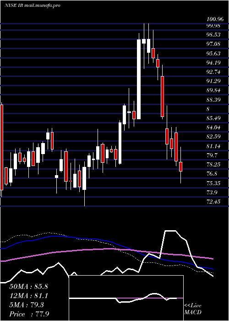Select the 79.7 price axis label
229x321 pixels.
pyautogui.click(x=212, y=155)
